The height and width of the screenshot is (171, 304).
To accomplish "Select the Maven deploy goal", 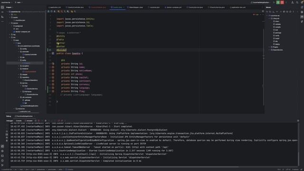I will click(276, 44).
